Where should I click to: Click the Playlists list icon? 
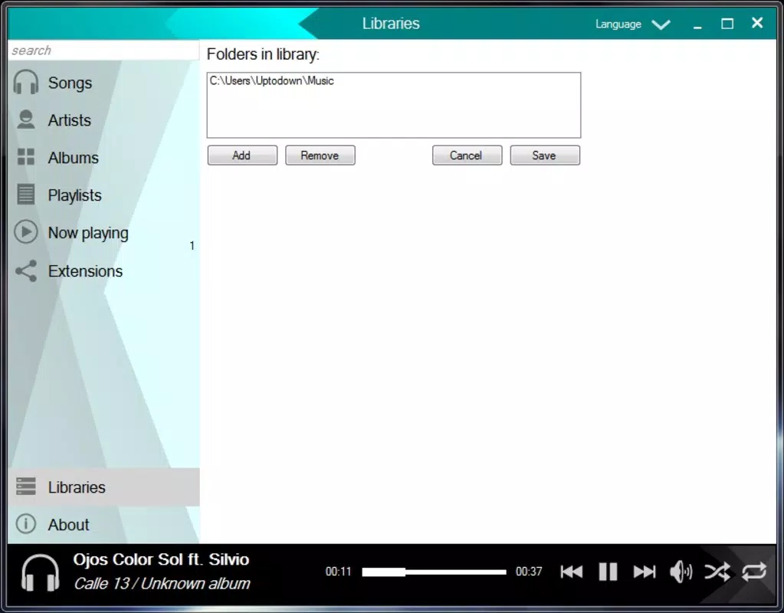click(26, 195)
